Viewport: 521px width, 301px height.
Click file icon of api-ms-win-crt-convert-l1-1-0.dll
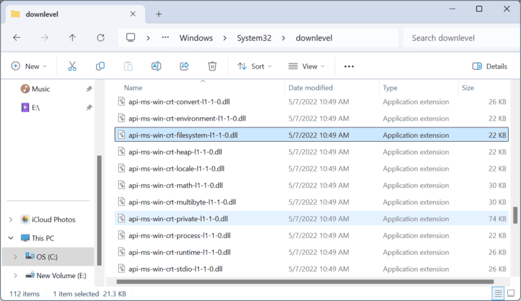coord(121,101)
